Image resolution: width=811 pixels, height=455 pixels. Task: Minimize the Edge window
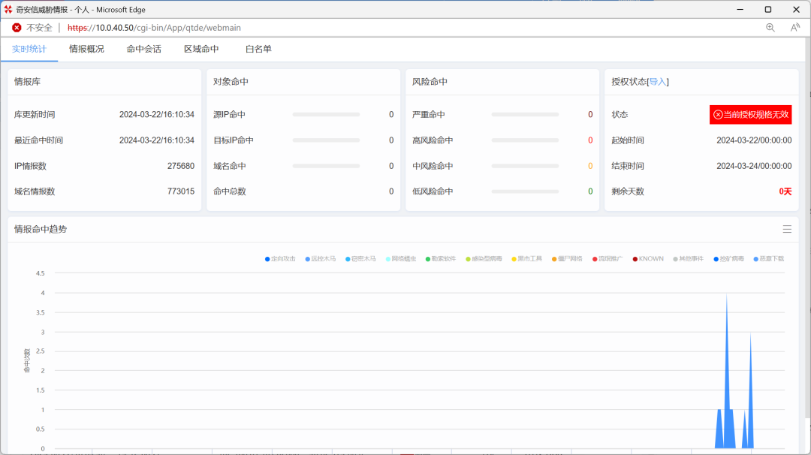[x=740, y=9]
